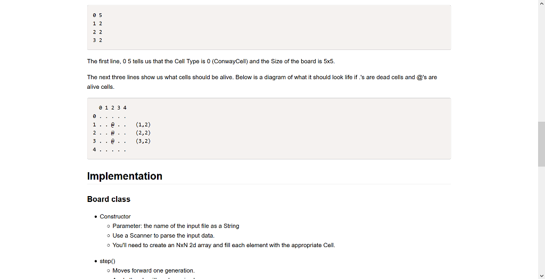Click the 'Parameter: the name of the input file' line
Image resolution: width=545 pixels, height=279 pixels.
point(176,226)
